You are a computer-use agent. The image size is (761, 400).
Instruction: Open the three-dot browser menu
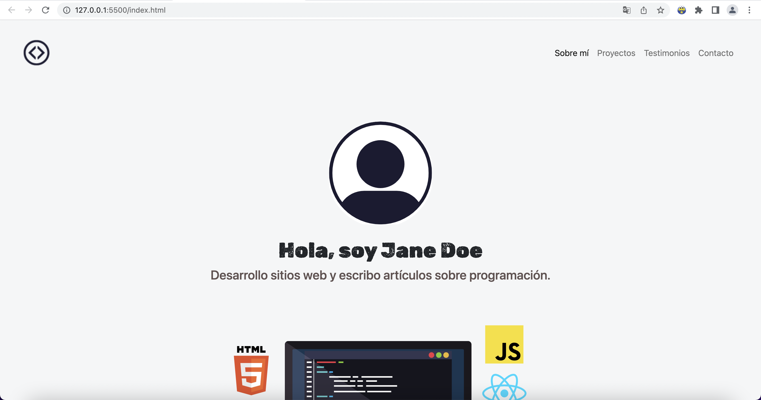click(749, 10)
